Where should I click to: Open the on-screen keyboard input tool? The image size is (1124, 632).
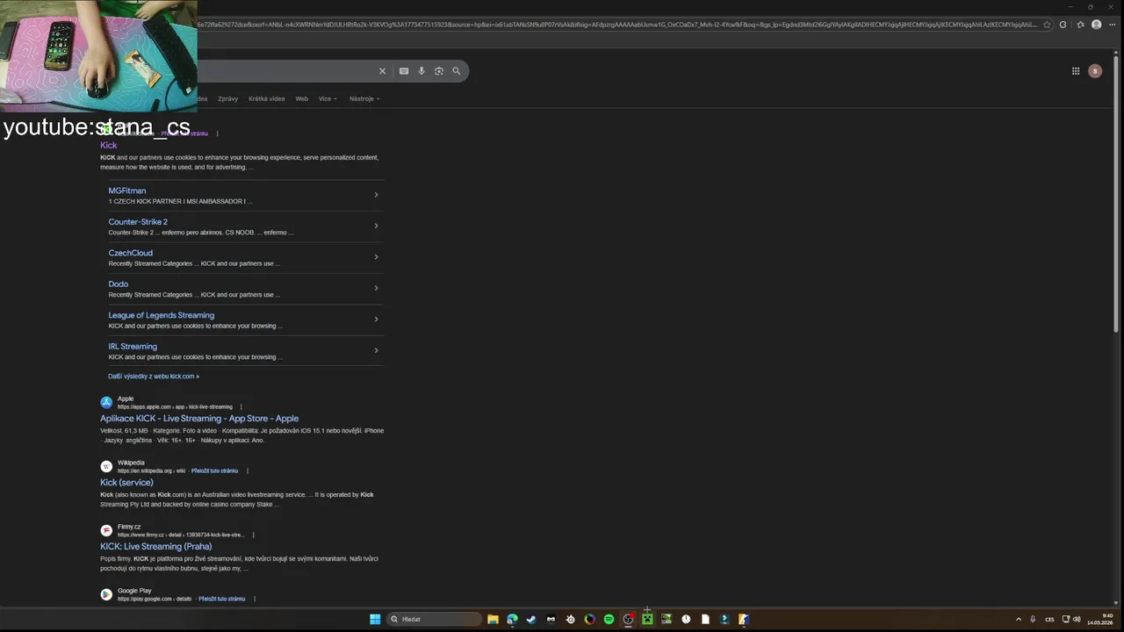[x=404, y=71]
